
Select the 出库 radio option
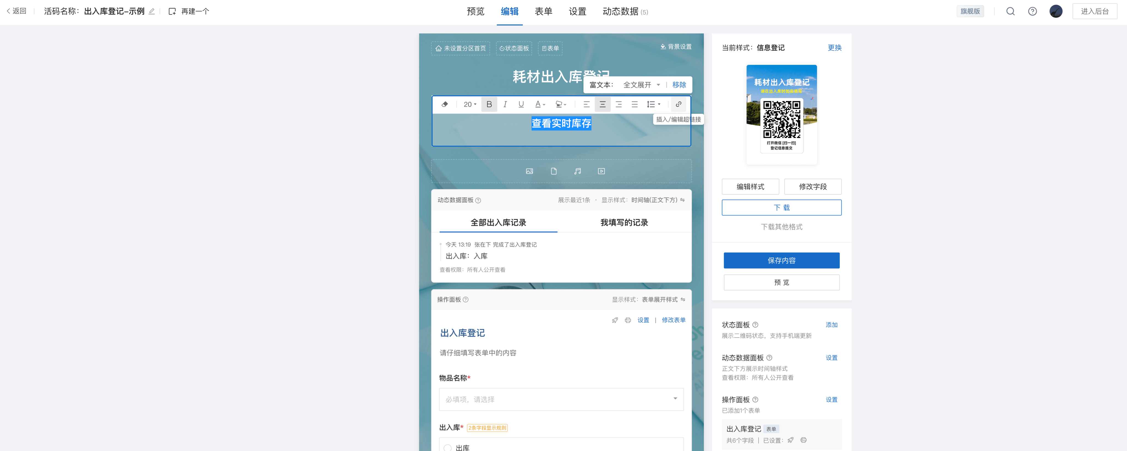click(448, 447)
